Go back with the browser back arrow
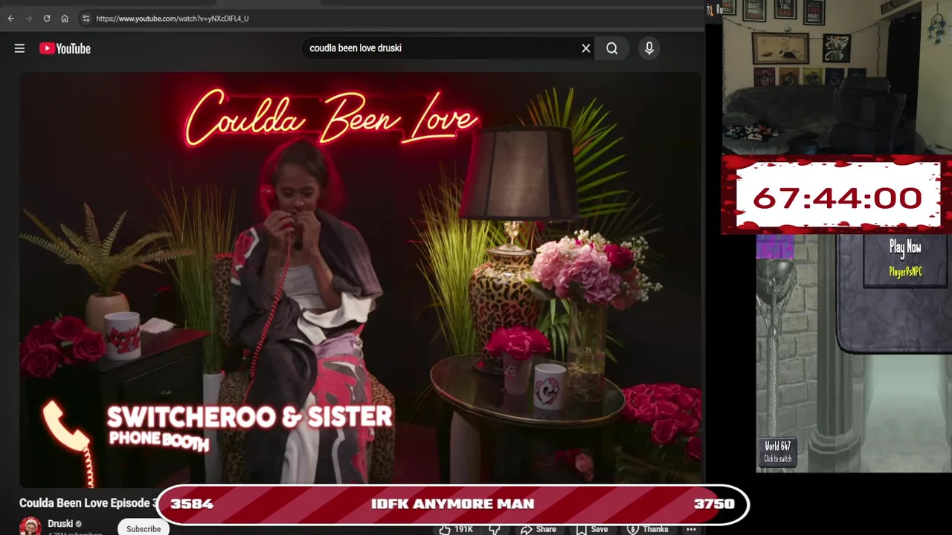The width and height of the screenshot is (952, 535). point(10,19)
